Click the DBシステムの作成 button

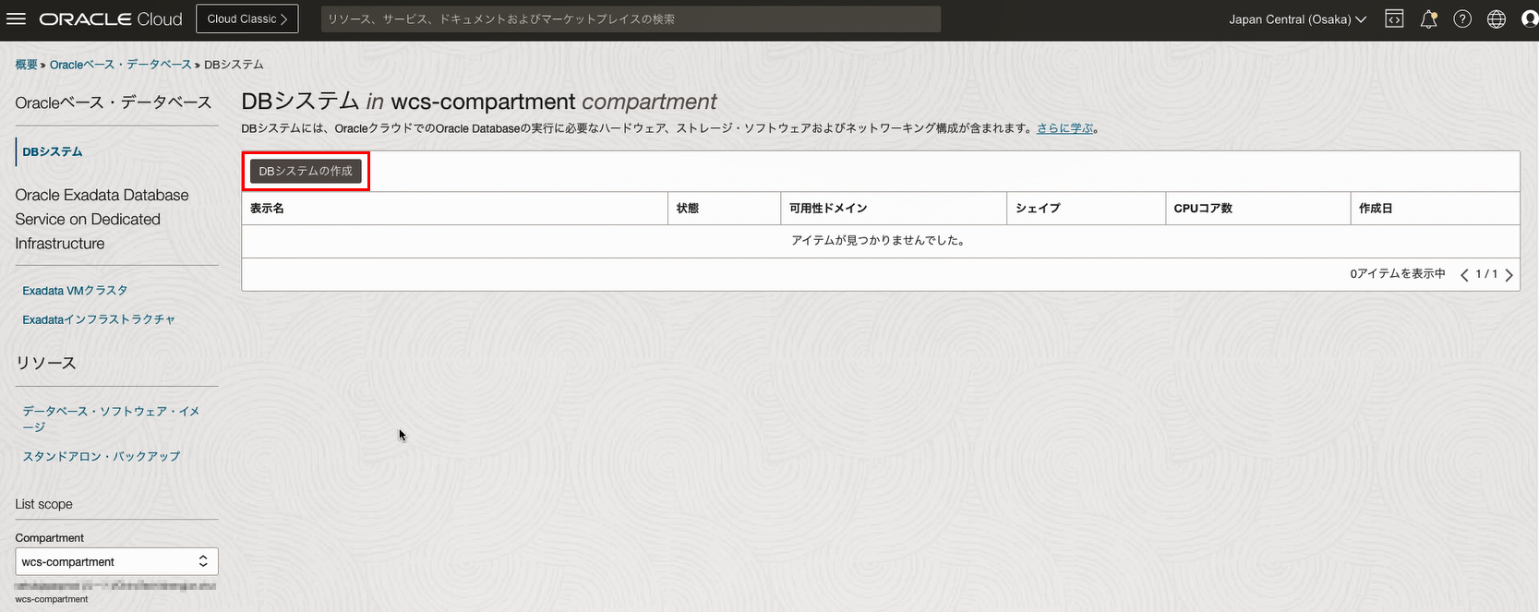pyautogui.click(x=306, y=172)
